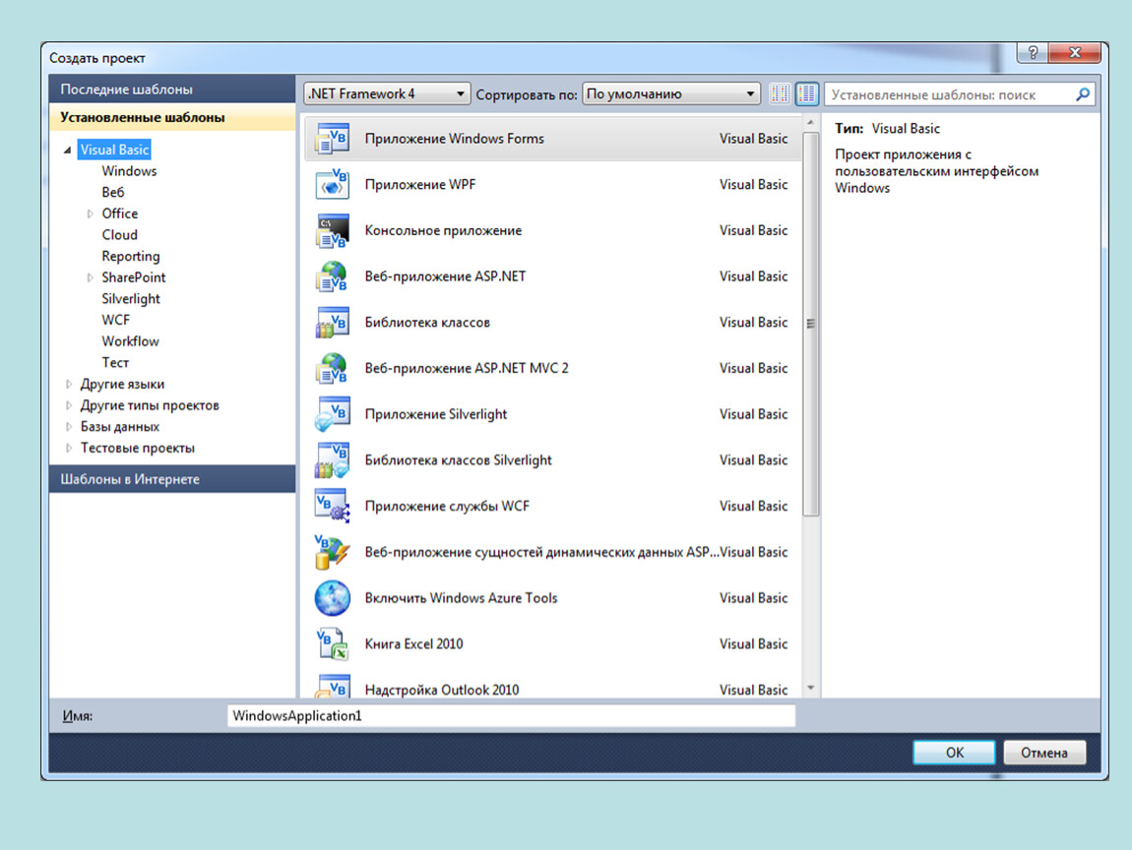Viewport: 1132px width, 850px height.
Task: Select 'Приложение службы WCF' text
Action: click(447, 507)
